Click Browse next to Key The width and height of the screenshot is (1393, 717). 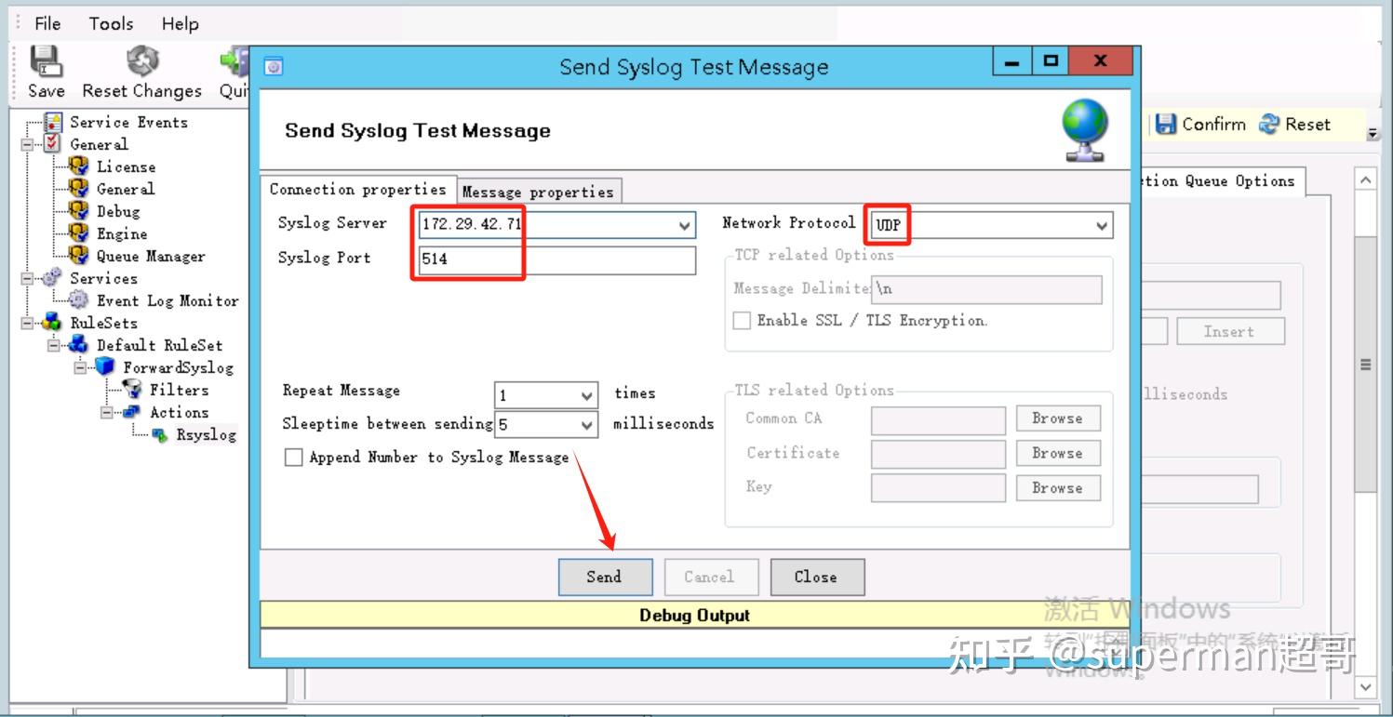tap(1057, 487)
